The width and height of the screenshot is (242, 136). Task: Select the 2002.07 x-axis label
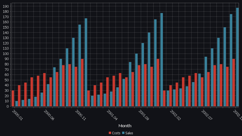click(x=207, y=115)
